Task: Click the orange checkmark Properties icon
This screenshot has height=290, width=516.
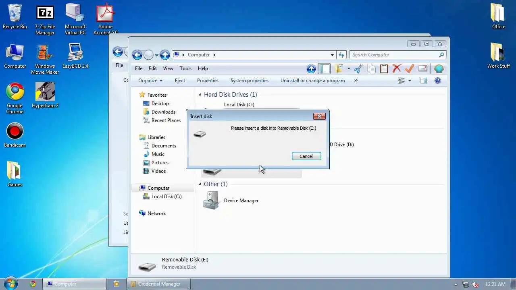Action: click(x=410, y=69)
